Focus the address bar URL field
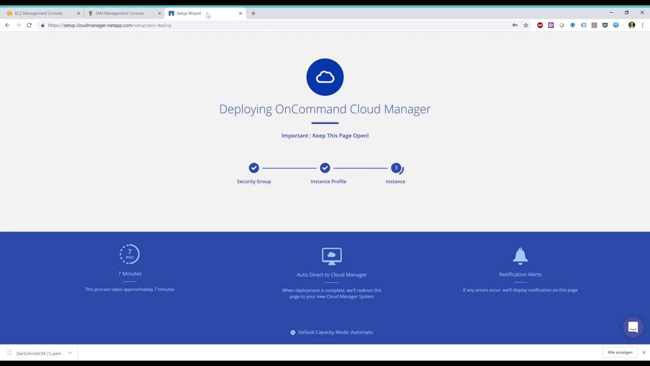650x366 pixels. click(x=274, y=25)
